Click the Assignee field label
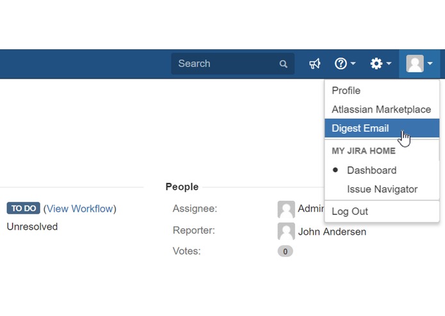This screenshot has height=316, width=445. click(195, 209)
